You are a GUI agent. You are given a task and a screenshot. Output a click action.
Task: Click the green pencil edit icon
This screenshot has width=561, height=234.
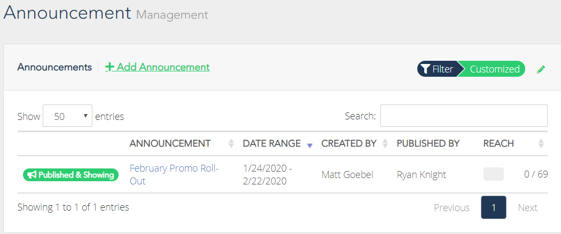[541, 69]
